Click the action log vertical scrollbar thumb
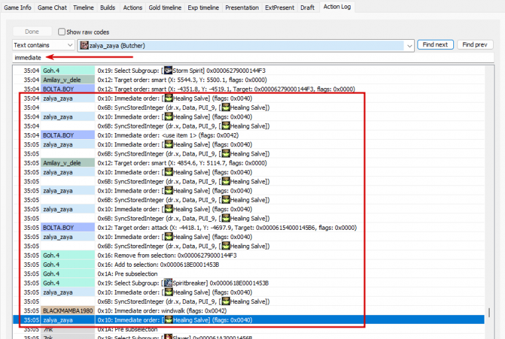The width and height of the screenshot is (505, 339). [489, 313]
